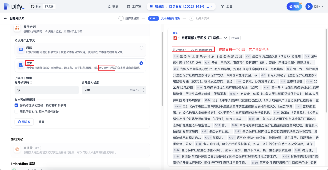Click the C-5 child chunk tag

[x=176, y=69]
